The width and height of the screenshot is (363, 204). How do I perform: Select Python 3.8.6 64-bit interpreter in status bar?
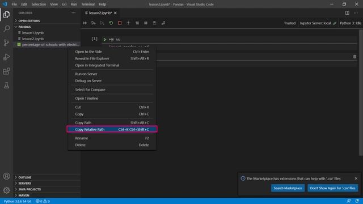18,201
